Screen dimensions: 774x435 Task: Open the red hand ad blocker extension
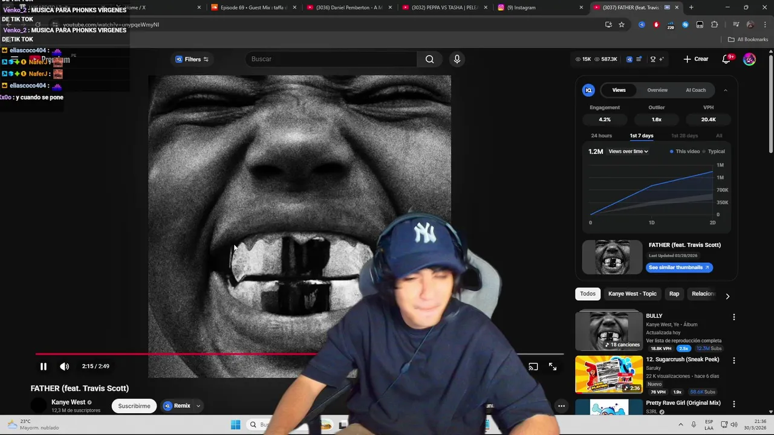click(656, 25)
